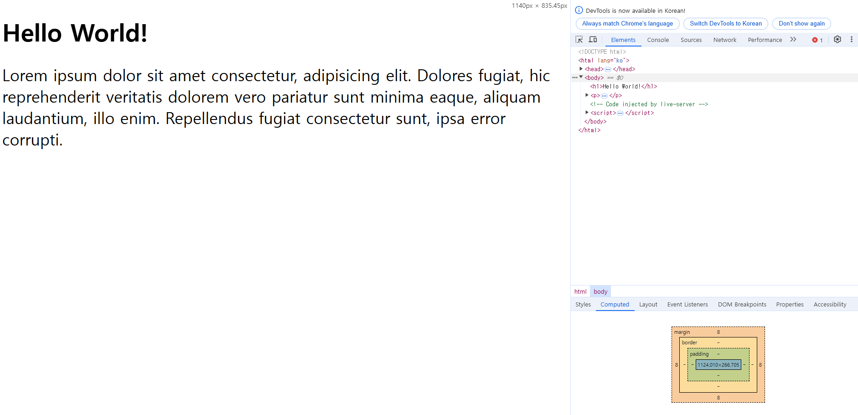
Task: Open the Network tab
Action: pyautogui.click(x=725, y=40)
